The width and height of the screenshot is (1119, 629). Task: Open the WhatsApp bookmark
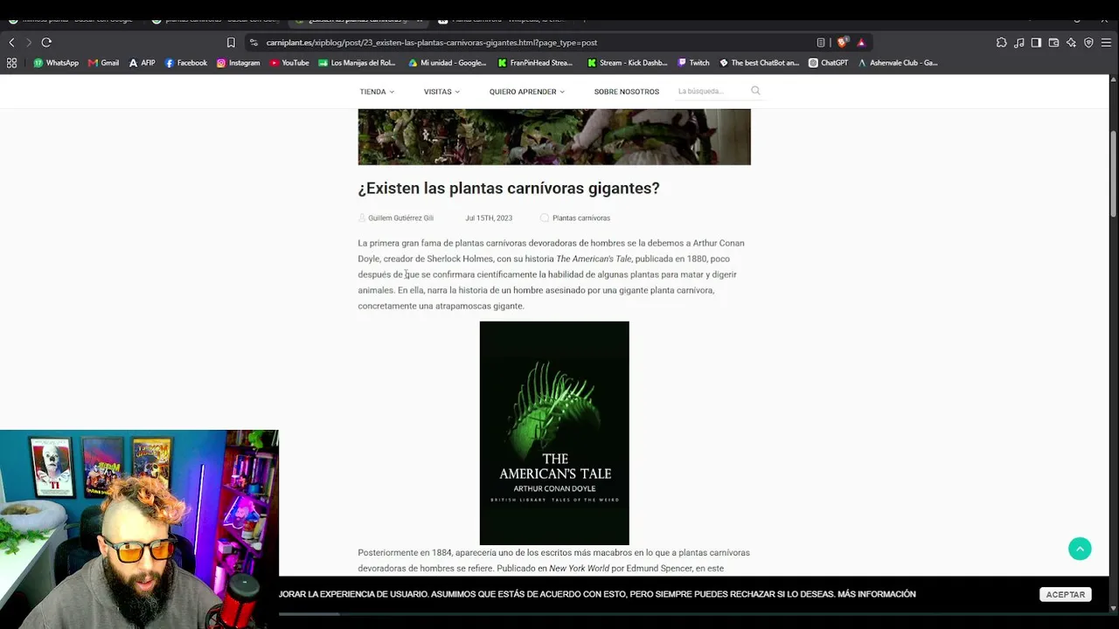tap(56, 63)
